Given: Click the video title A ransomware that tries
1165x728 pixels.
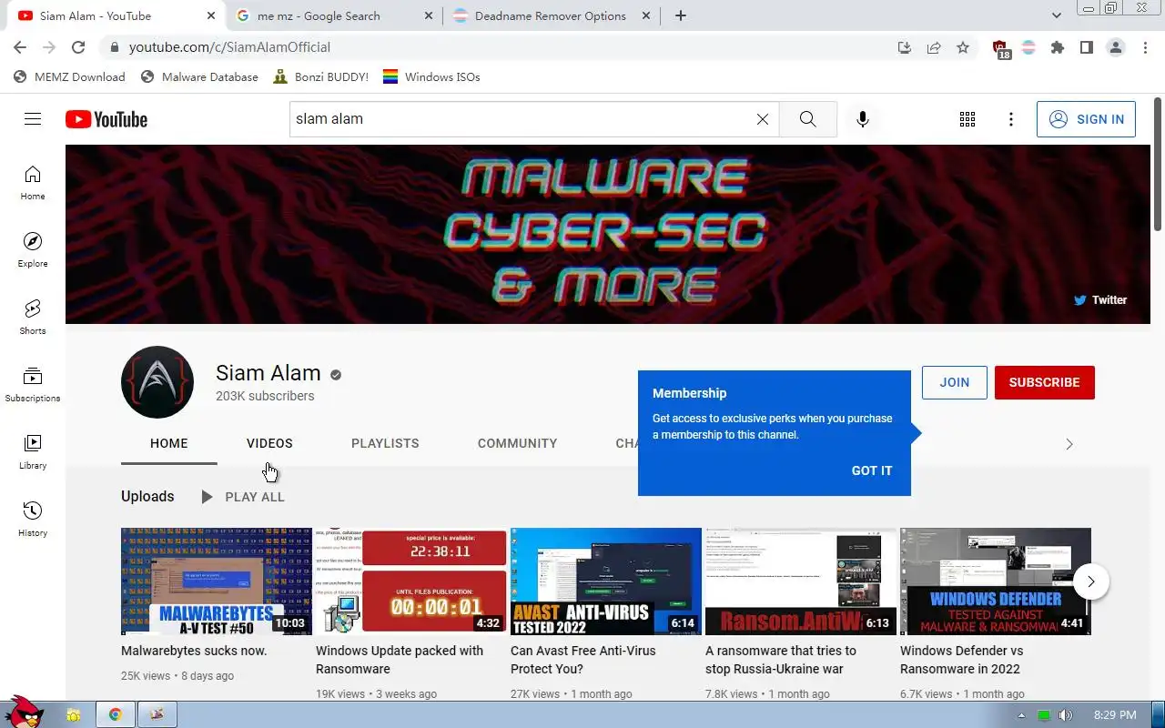Looking at the screenshot, I should pos(781,660).
